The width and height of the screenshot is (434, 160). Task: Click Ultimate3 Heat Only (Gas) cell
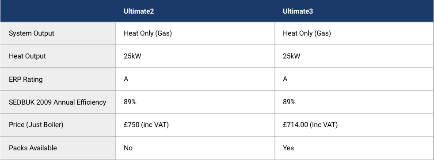(307, 33)
